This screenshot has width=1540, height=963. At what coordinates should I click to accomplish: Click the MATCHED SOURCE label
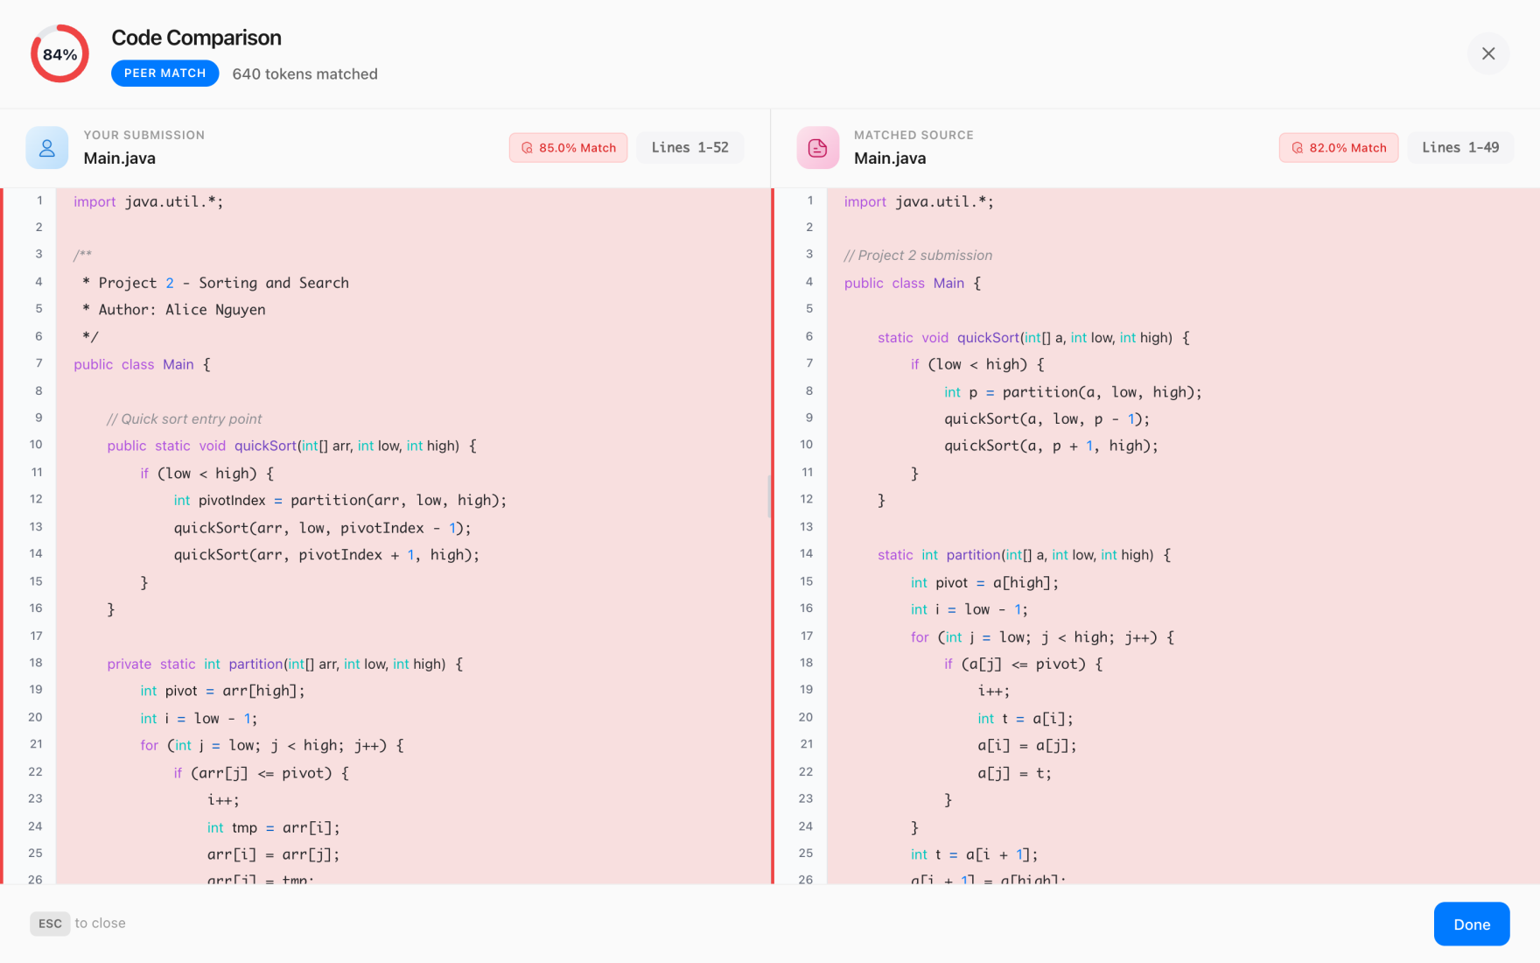913,135
